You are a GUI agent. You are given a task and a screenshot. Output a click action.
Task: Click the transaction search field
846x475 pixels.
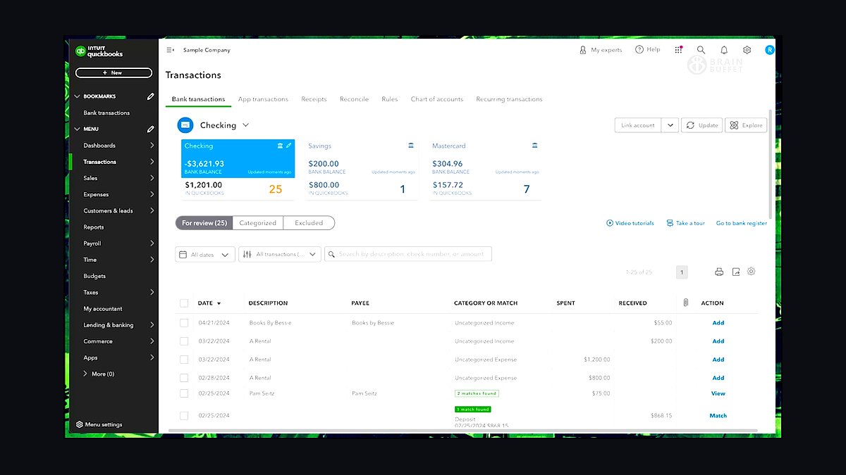click(x=408, y=255)
